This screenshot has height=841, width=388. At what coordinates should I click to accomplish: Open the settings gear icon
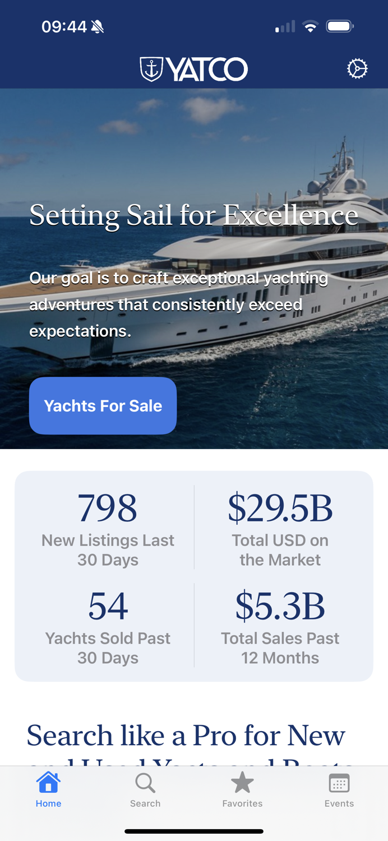coord(357,68)
